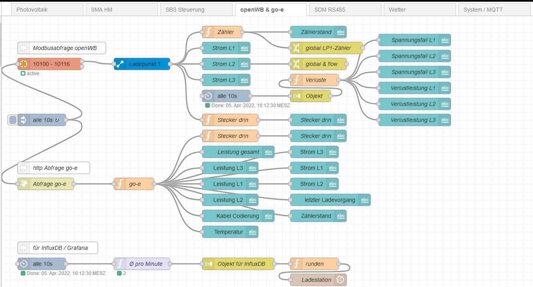Click the InfluxDB icon on Ladestation node
The image size is (533, 287).
pyautogui.click(x=340, y=280)
